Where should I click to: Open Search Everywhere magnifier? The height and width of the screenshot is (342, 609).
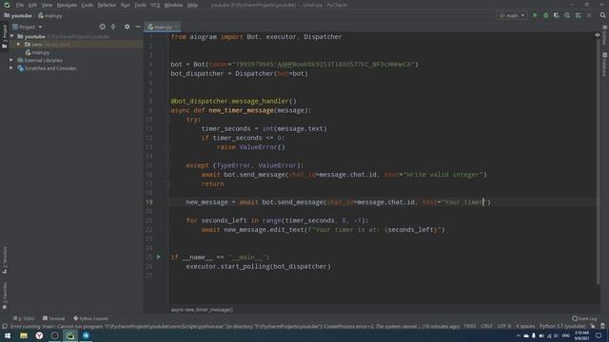602,15
